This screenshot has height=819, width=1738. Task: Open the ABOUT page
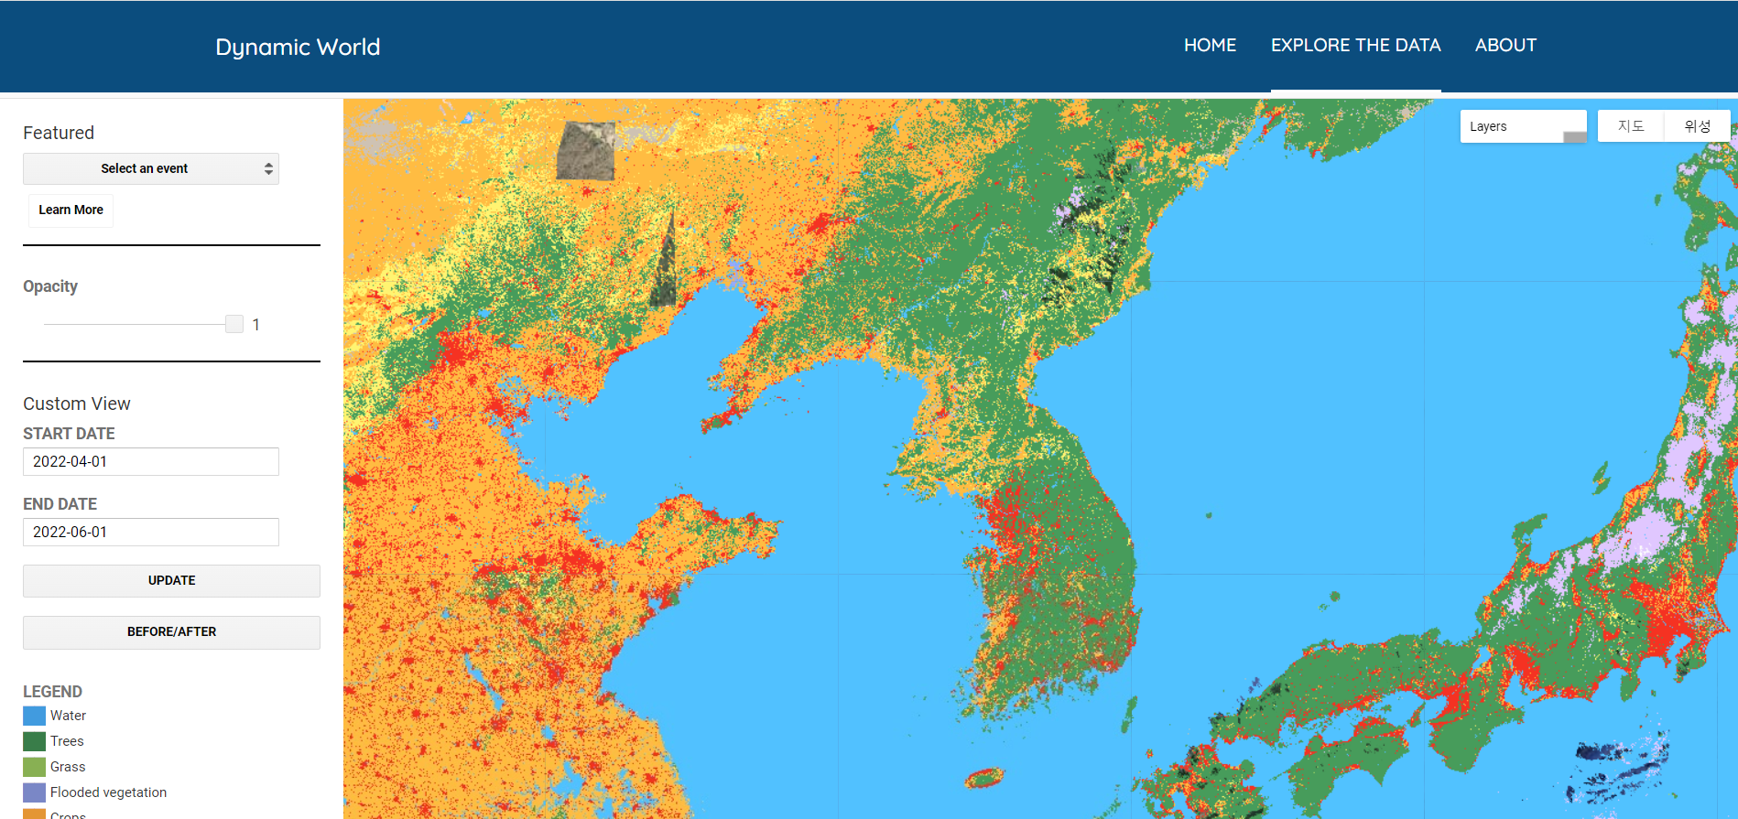[x=1505, y=45]
